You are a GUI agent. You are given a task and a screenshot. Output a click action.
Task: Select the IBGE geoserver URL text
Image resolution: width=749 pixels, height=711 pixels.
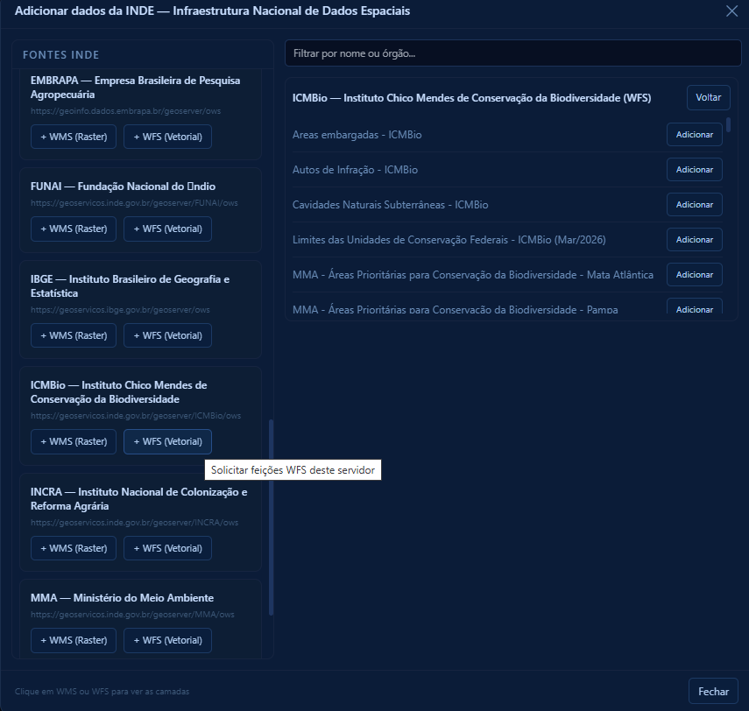[x=120, y=309]
